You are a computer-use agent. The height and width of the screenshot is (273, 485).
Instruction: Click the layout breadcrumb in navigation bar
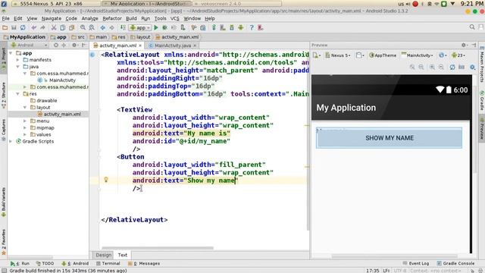tap(140, 37)
